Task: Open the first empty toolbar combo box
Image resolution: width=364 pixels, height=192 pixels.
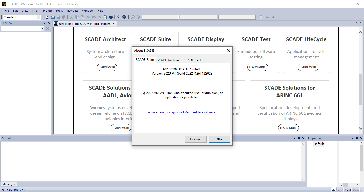Action: click(x=177, y=17)
